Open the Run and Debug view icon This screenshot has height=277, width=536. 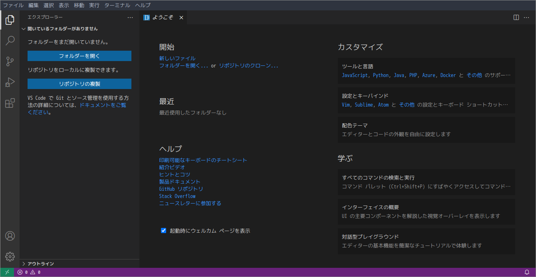pyautogui.click(x=10, y=82)
